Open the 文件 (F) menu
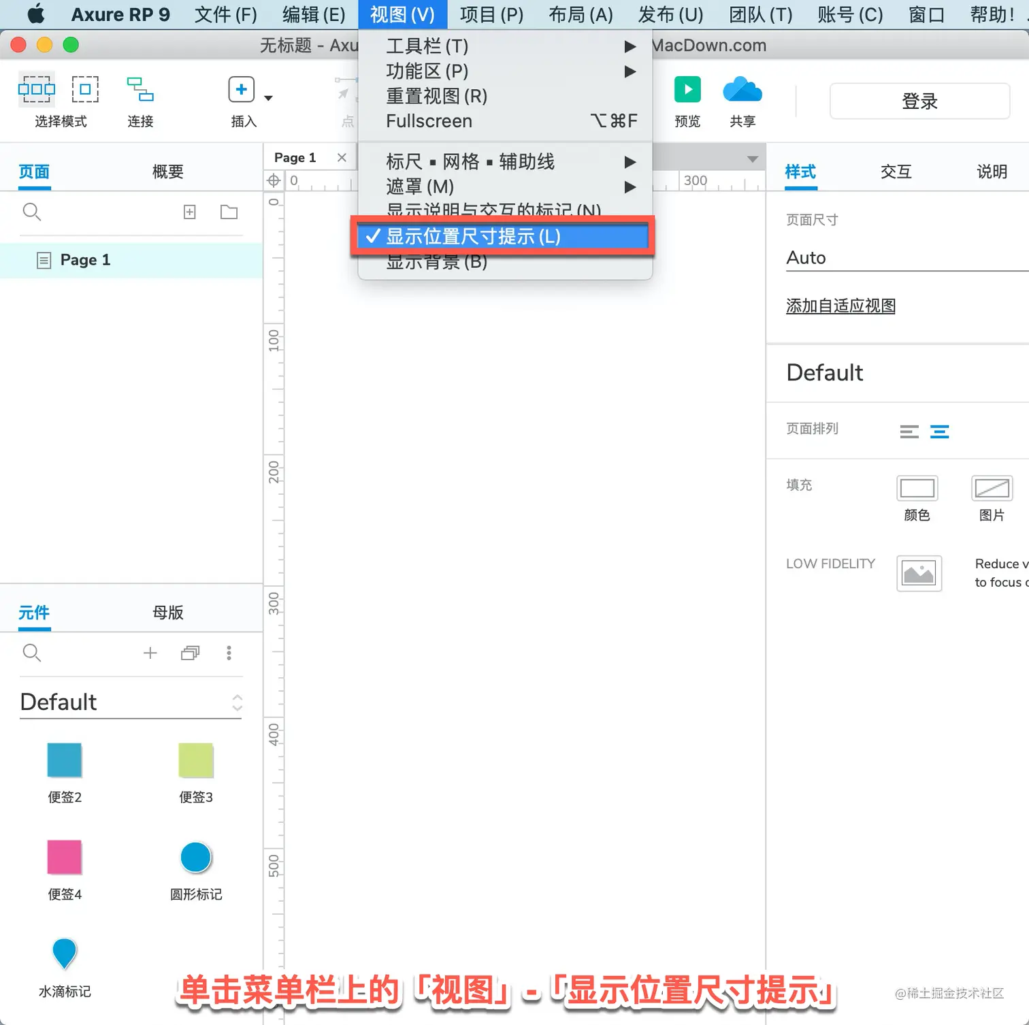Viewport: 1029px width, 1025px height. coord(226,14)
